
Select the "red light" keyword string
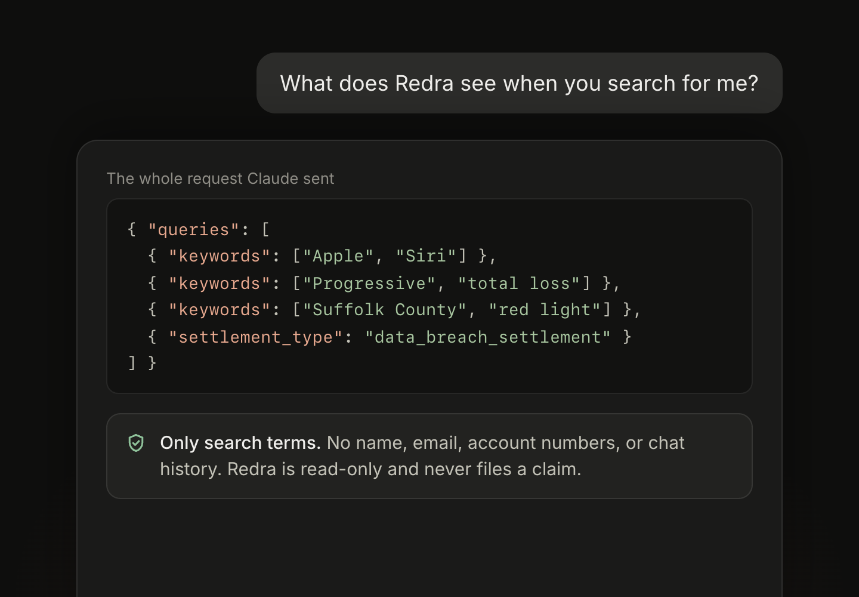[545, 310]
